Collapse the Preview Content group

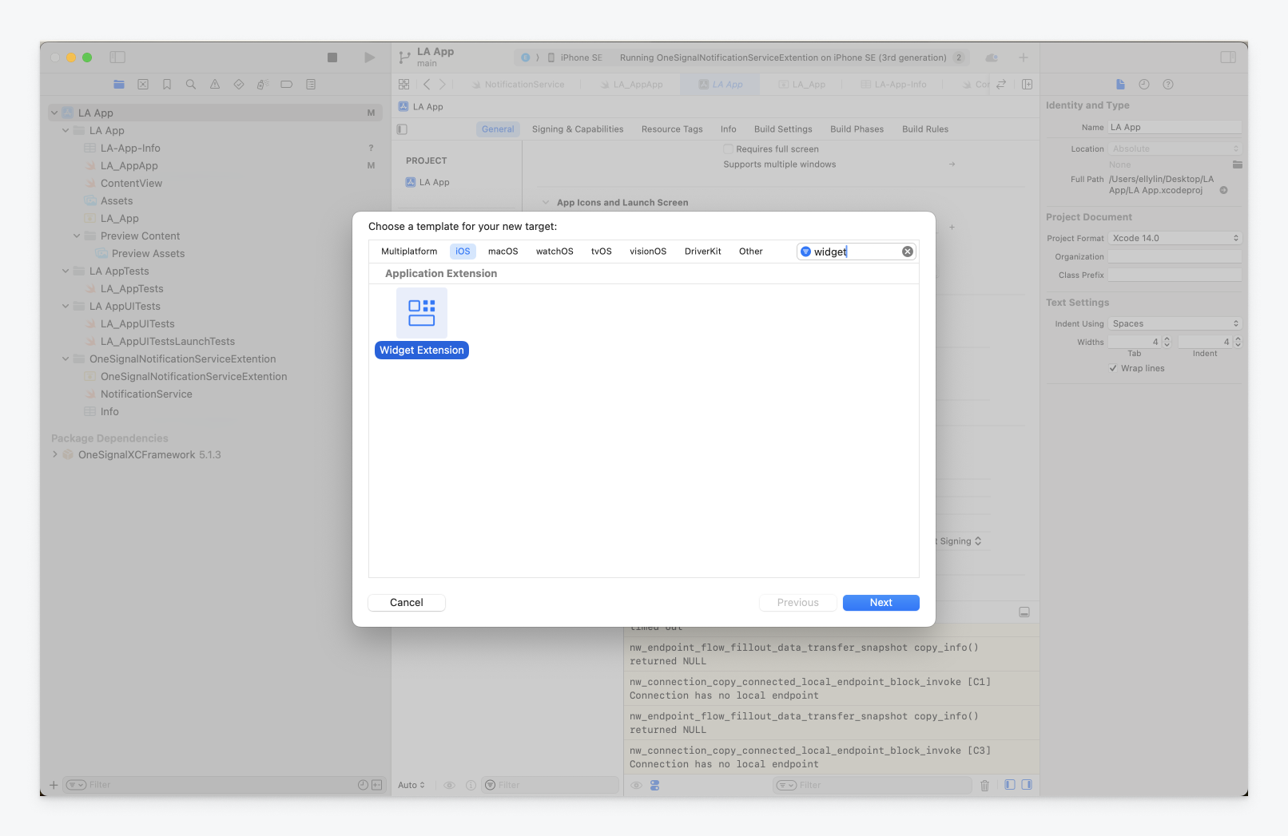77,236
